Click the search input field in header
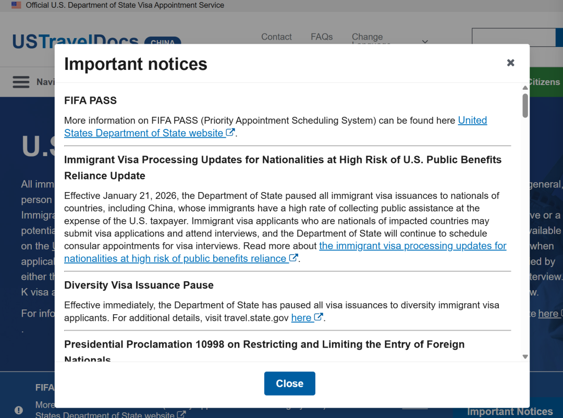 513,38
